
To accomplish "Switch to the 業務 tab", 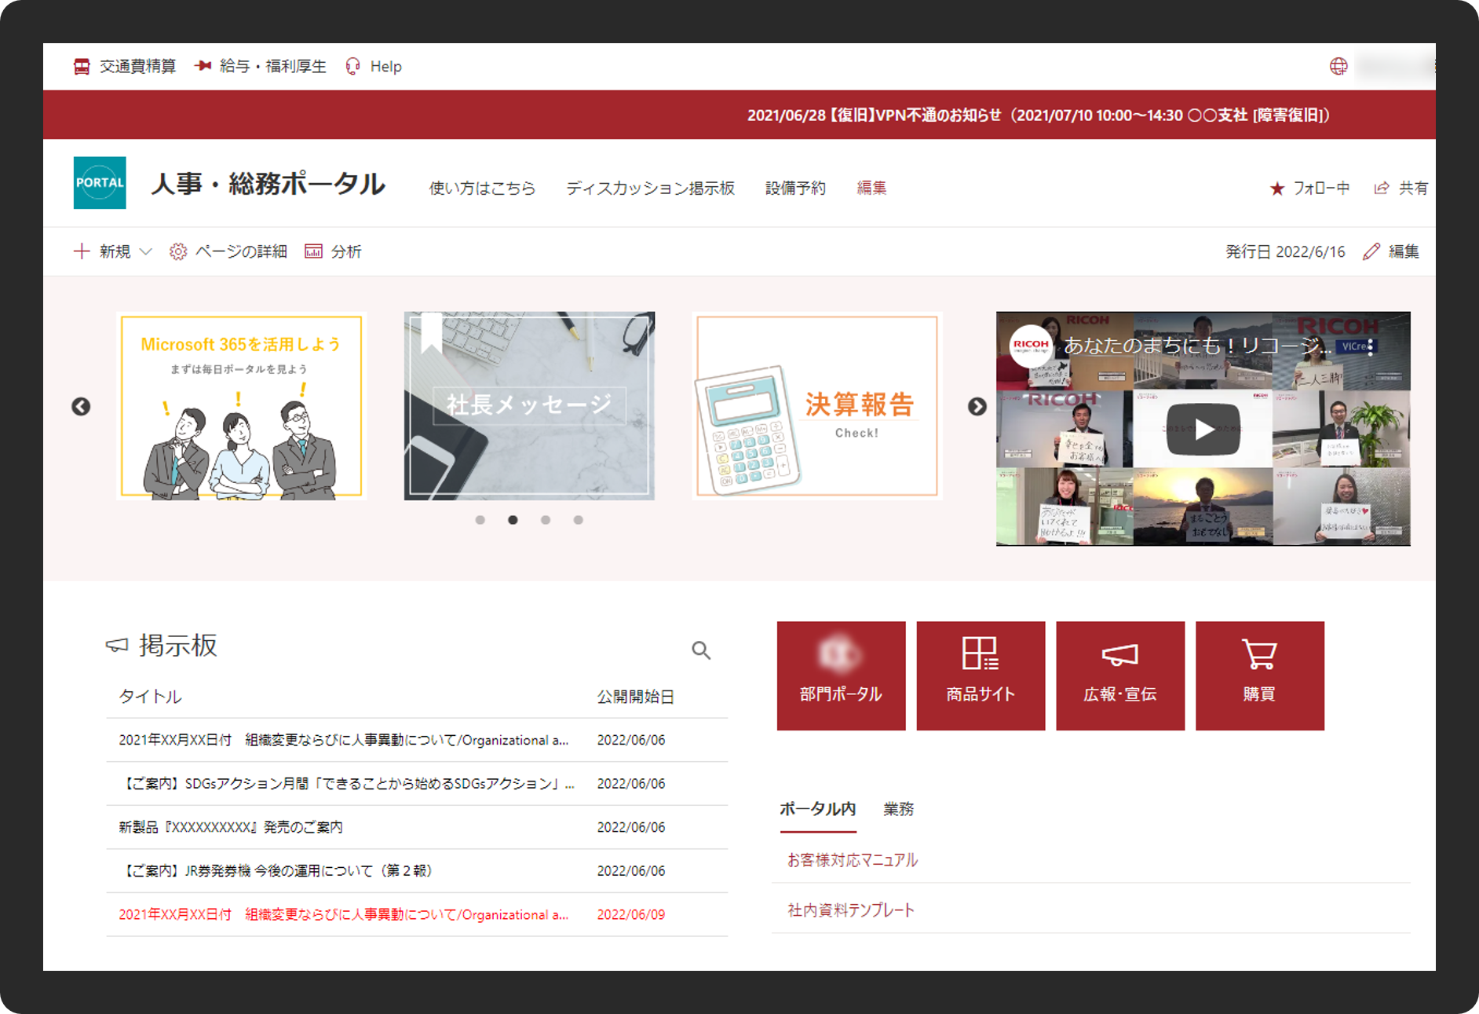I will (x=898, y=809).
